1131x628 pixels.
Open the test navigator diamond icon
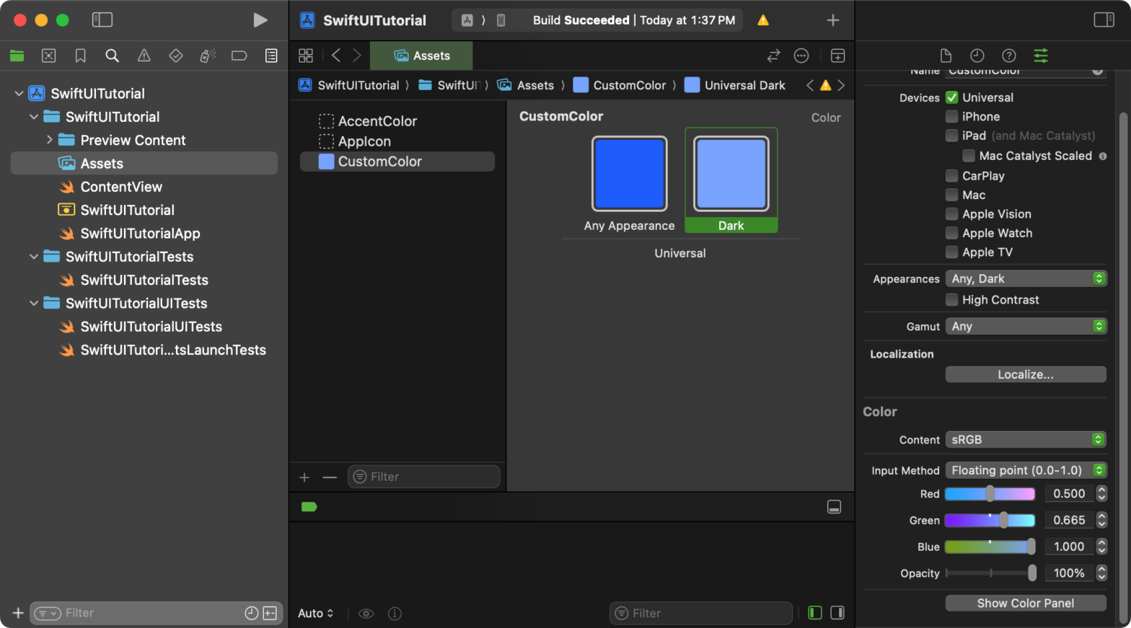[x=175, y=56]
